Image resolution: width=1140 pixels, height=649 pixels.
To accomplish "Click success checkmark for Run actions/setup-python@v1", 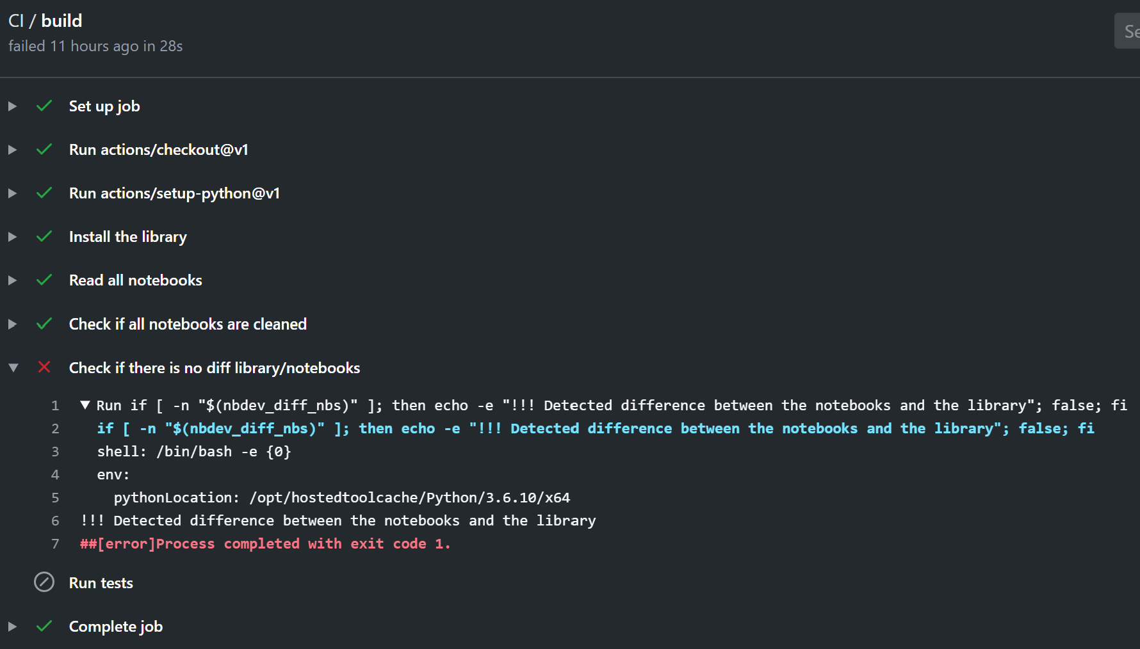I will [x=44, y=193].
